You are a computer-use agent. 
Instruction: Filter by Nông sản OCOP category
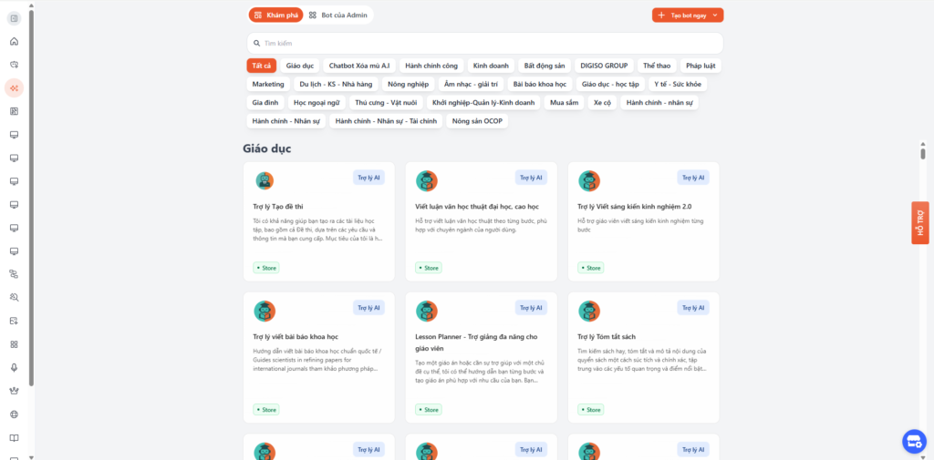pos(477,121)
